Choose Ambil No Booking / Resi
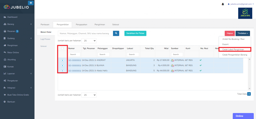 pyautogui.click(x=233, y=39)
